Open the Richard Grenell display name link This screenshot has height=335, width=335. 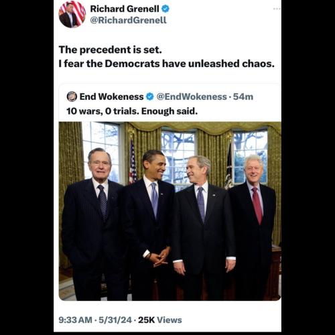125,9
